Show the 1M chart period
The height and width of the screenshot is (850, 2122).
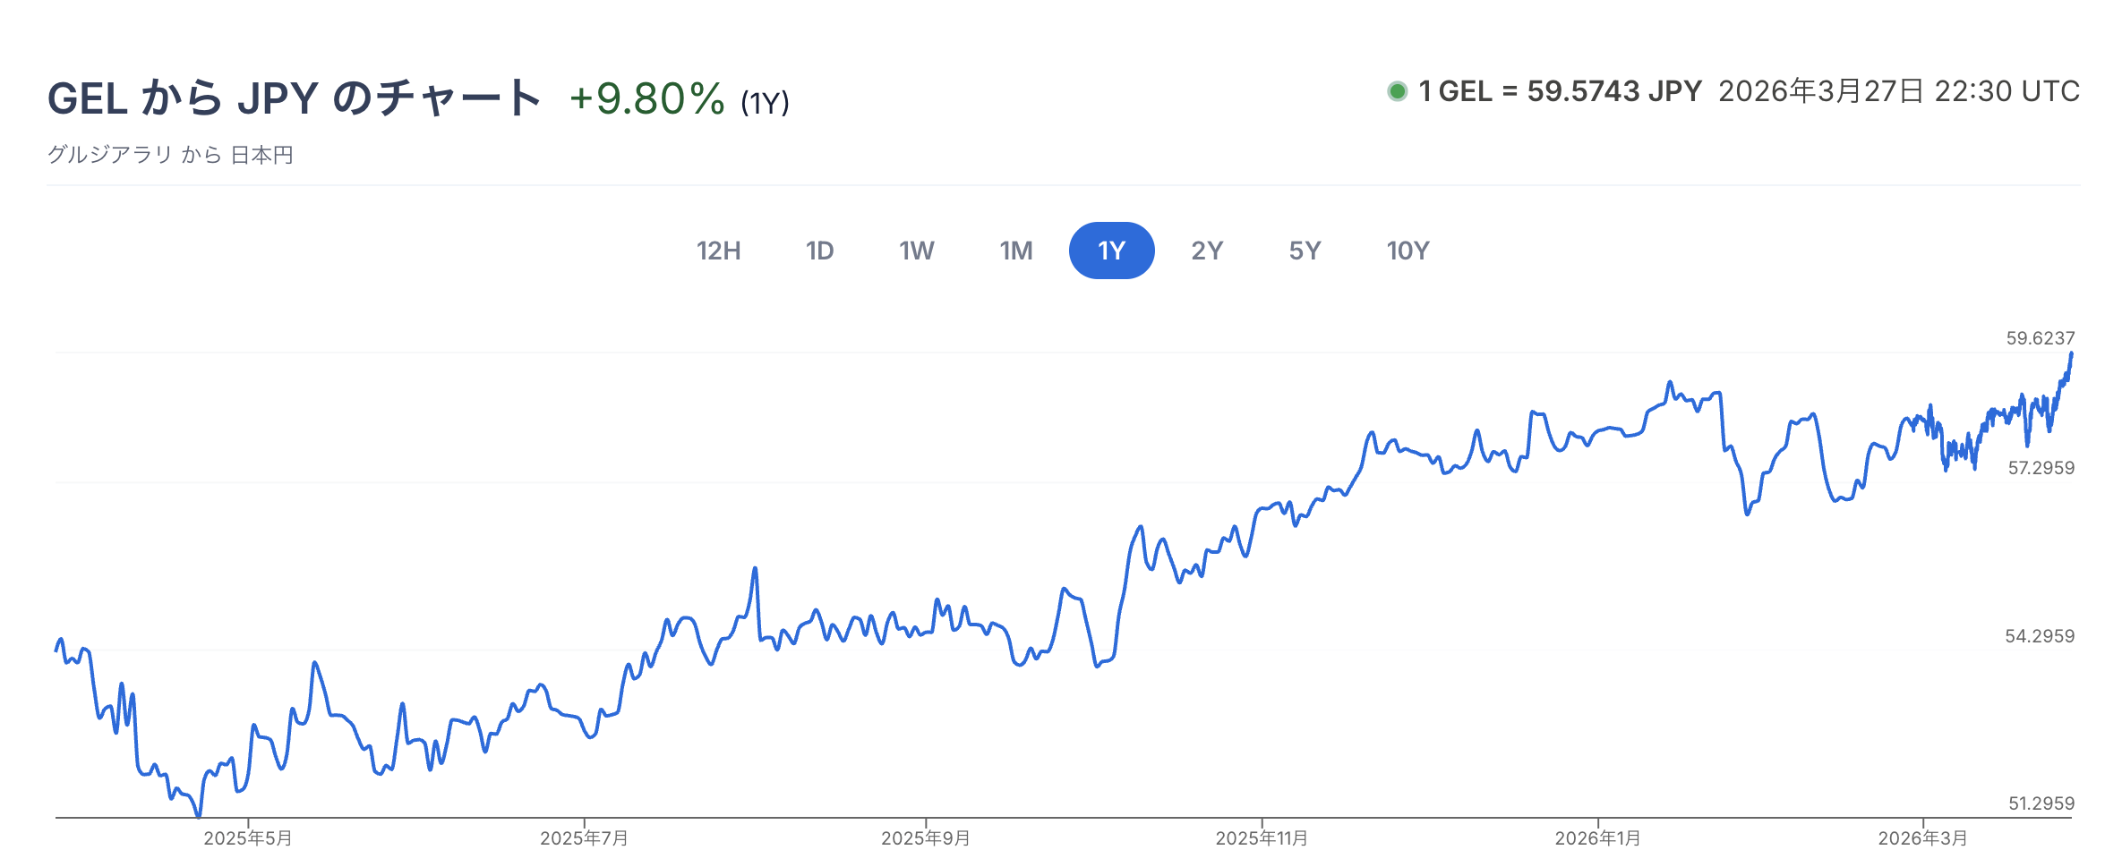click(x=1015, y=251)
